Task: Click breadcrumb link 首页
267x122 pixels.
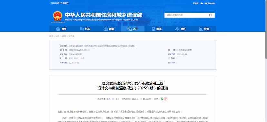Action: click(51, 36)
